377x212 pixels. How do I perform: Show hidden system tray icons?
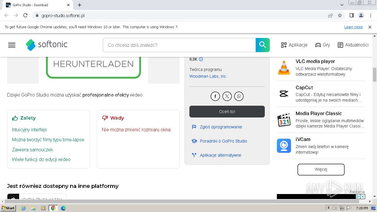tap(328, 208)
